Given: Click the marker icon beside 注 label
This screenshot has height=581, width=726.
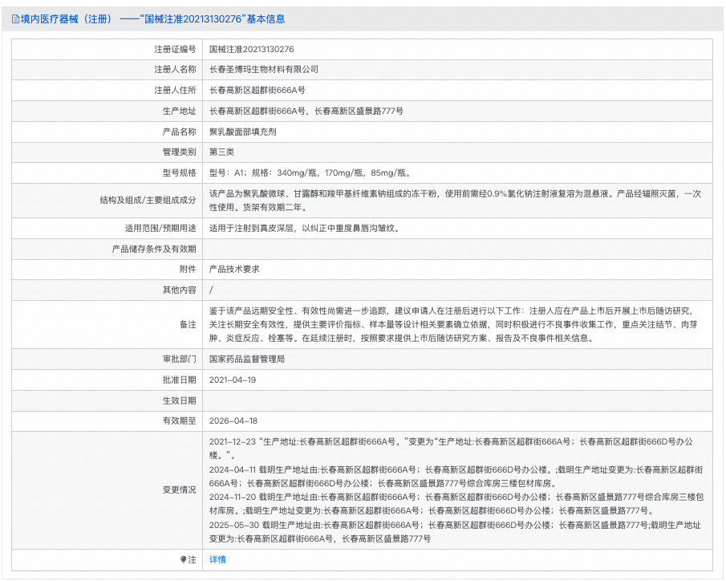Looking at the screenshot, I should pos(184,559).
